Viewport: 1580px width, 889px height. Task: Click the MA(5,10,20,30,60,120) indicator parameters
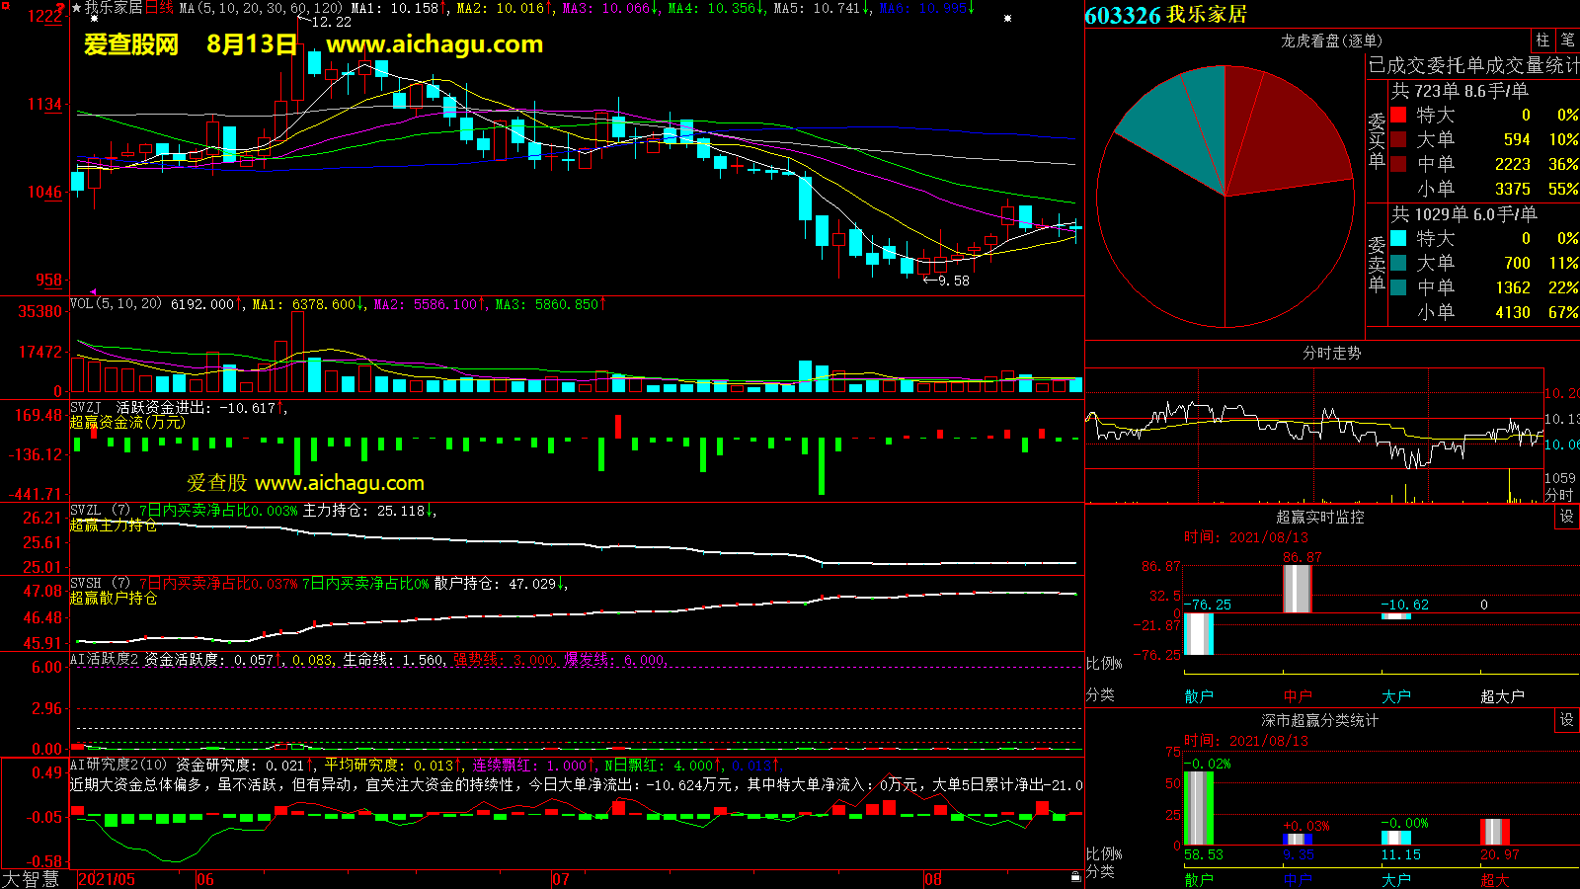point(261,8)
